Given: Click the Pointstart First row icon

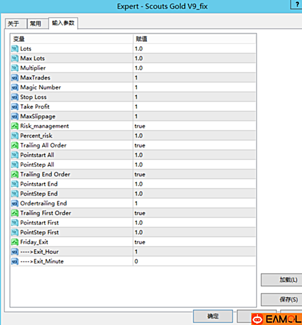Looking at the screenshot, I should pos(15,223).
